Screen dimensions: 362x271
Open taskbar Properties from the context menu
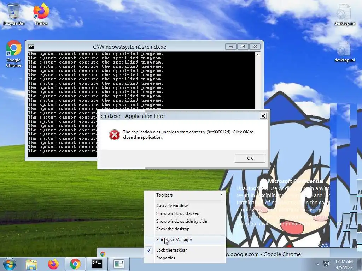point(185,258)
